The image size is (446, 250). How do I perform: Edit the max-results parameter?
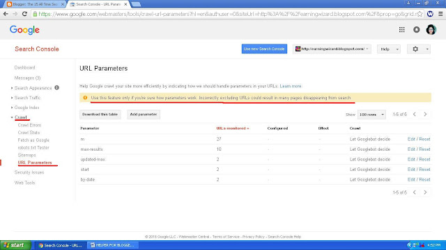click(411, 149)
